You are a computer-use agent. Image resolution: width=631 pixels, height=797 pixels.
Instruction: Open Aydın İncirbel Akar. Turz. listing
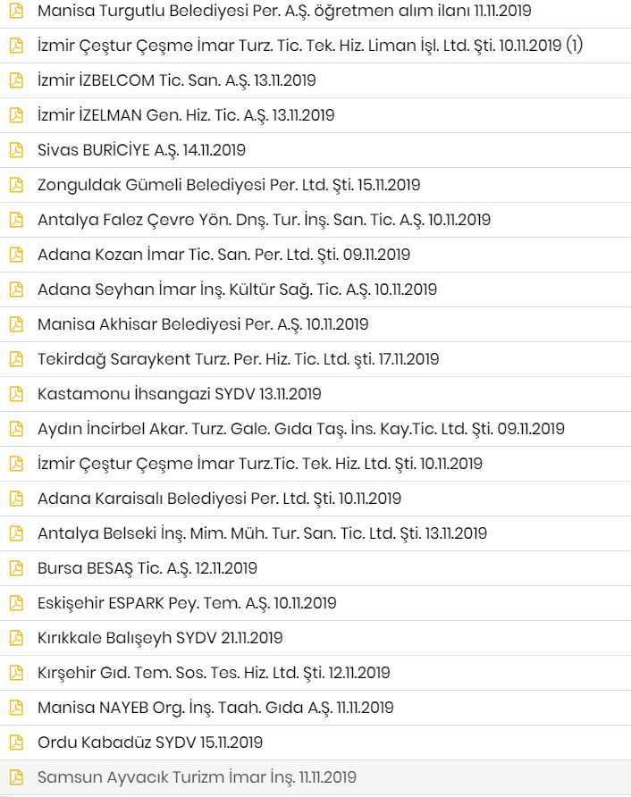click(301, 429)
